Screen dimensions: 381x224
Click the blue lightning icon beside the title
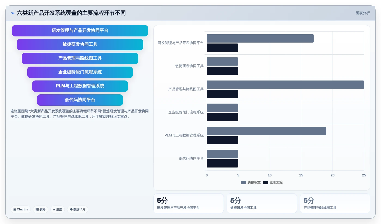point(13,13)
